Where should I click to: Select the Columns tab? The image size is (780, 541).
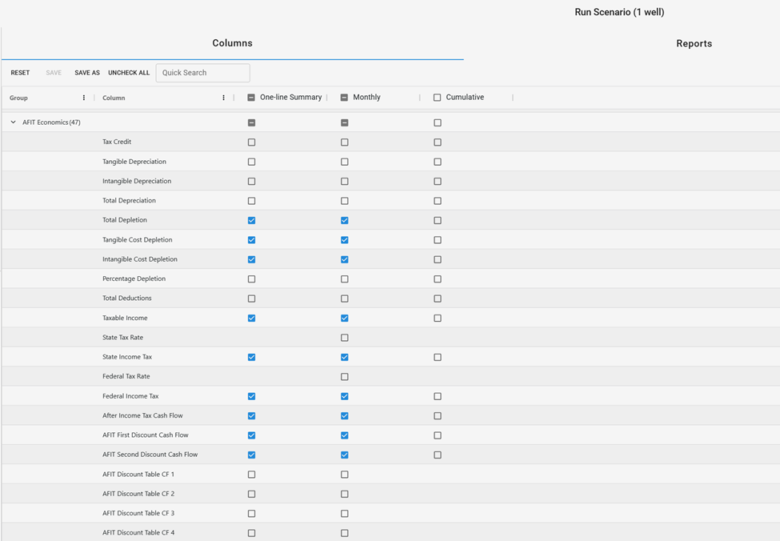pos(232,43)
